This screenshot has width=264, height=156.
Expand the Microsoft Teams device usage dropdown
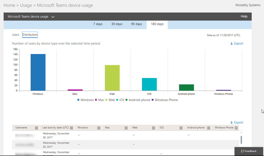point(53,17)
